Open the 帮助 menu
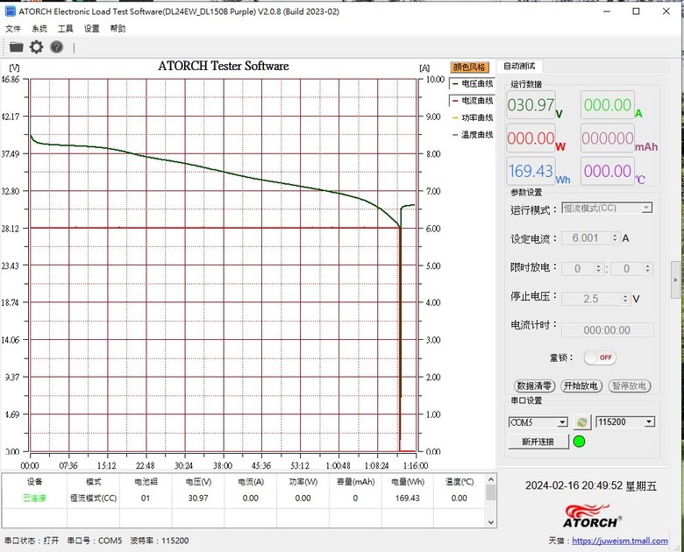Image resolution: width=684 pixels, height=552 pixels. click(x=118, y=29)
